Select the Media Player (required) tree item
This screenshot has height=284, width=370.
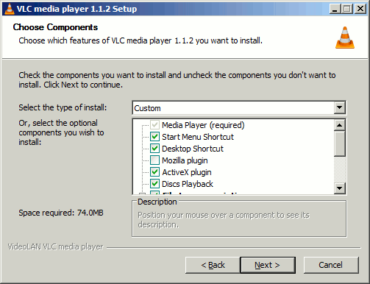pyautogui.click(x=203, y=125)
